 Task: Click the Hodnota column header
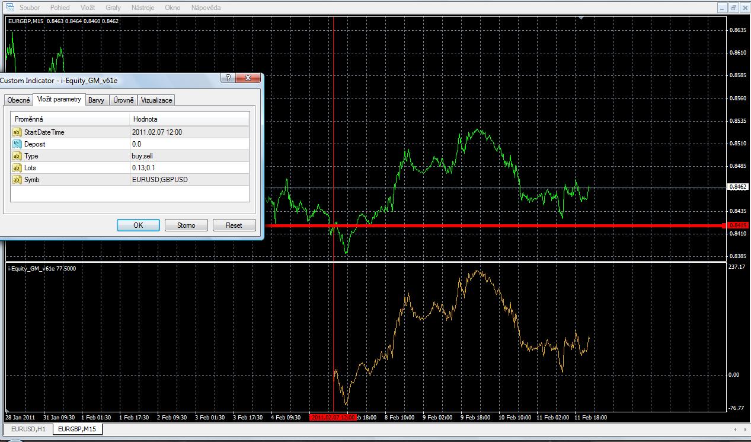pyautogui.click(x=190, y=119)
